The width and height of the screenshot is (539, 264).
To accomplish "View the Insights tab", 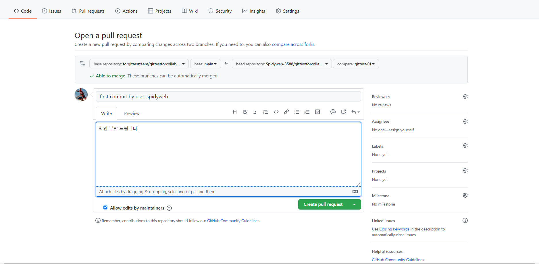I will [254, 11].
